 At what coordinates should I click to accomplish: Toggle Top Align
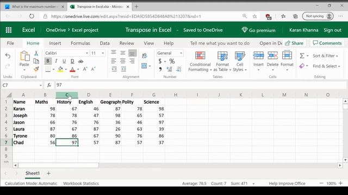(x=114, y=53)
